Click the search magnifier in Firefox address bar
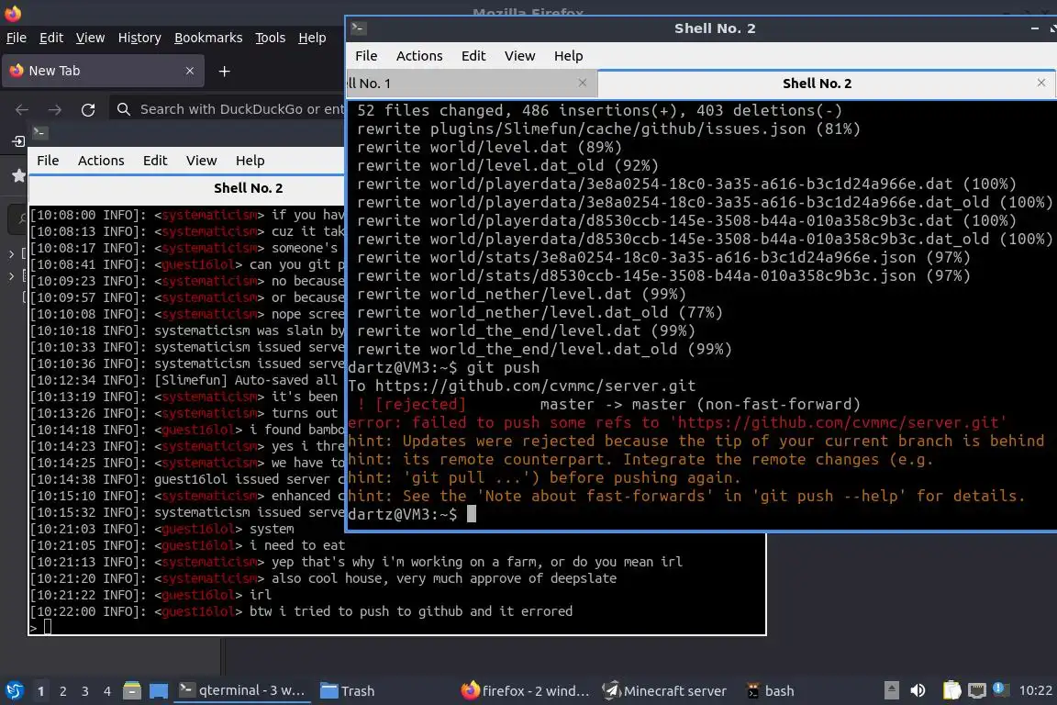This screenshot has height=705, width=1057. tap(123, 109)
